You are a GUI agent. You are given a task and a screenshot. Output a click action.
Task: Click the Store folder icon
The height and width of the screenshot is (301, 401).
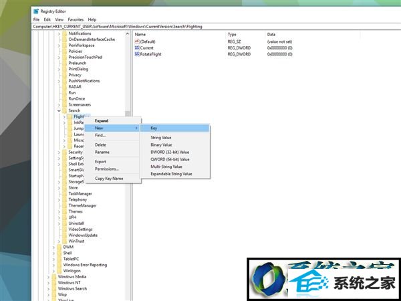pyautogui.click(x=64, y=187)
